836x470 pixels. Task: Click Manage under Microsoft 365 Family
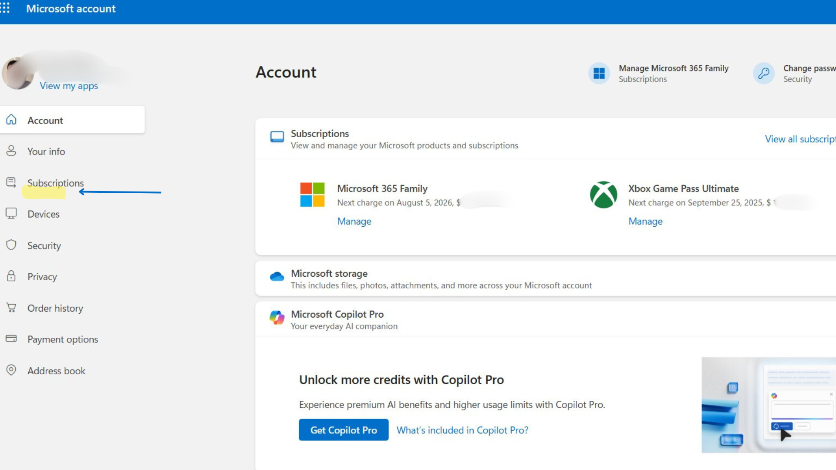pos(354,221)
